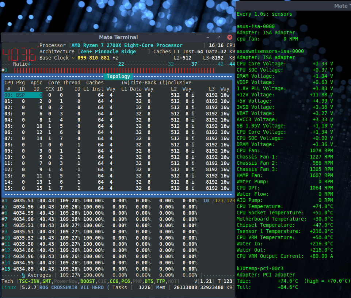This screenshot has height=298, width=351.
Task: Click core #15 frequency 4034.89
Action: pyautogui.click(x=23, y=269)
